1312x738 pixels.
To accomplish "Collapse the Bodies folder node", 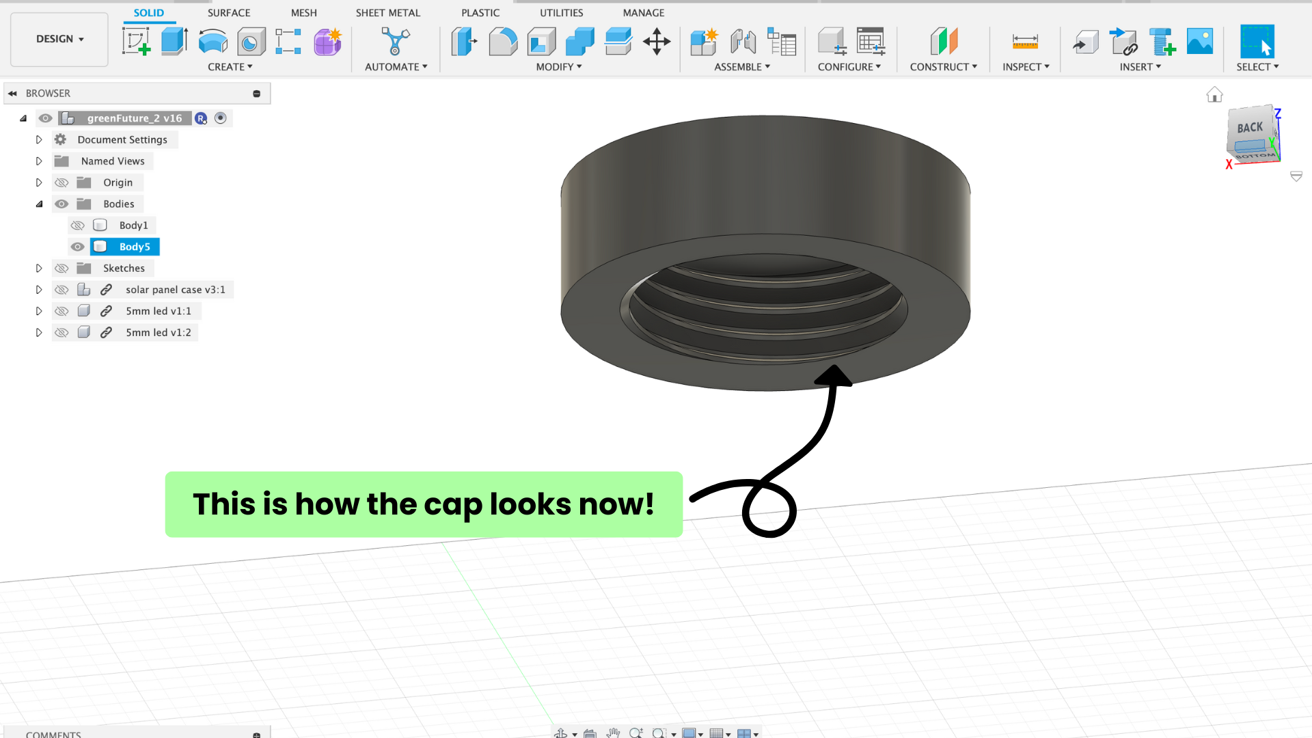I will click(x=39, y=204).
